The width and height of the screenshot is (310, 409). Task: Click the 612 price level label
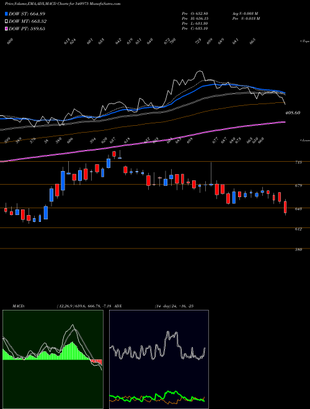click(299, 229)
